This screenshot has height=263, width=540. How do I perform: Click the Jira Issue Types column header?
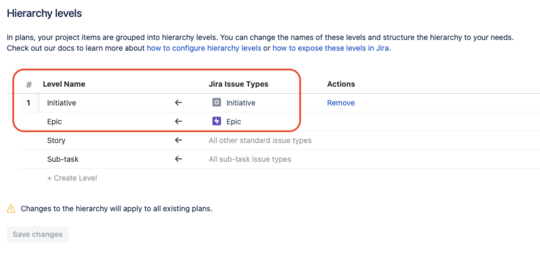point(239,84)
